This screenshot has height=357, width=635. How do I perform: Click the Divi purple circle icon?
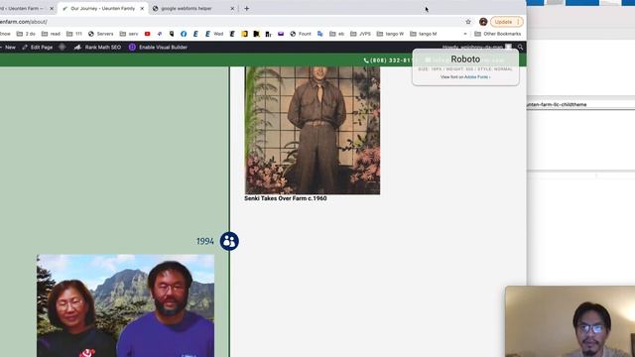pyautogui.click(x=132, y=48)
